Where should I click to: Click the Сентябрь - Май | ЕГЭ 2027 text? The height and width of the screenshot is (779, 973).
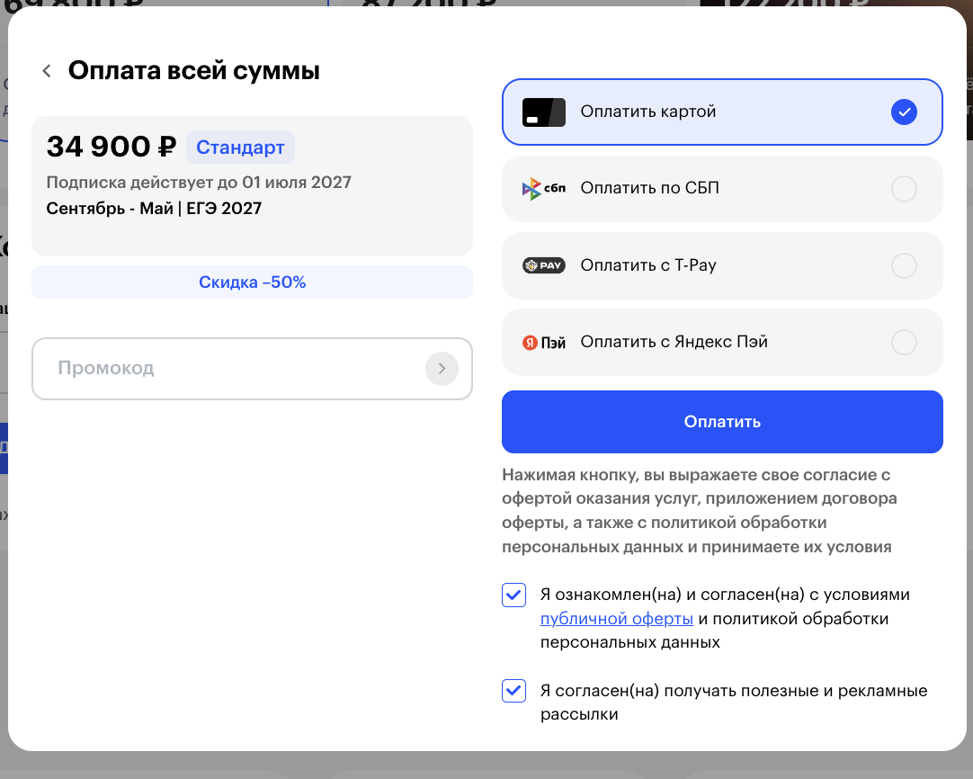[x=154, y=209]
